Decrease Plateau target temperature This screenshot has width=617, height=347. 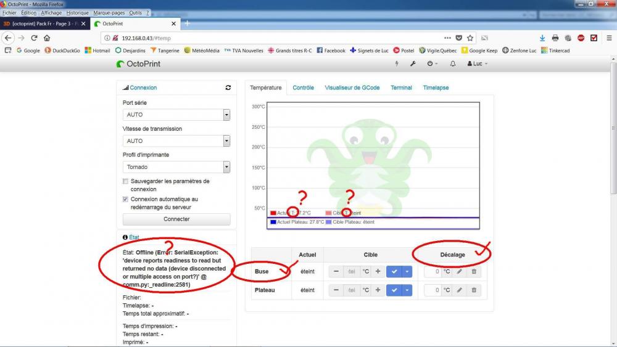(x=336, y=290)
